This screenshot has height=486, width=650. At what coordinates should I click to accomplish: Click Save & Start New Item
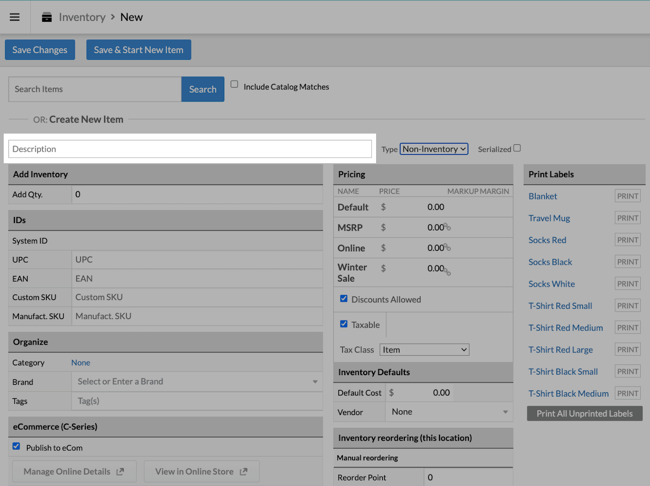(x=139, y=50)
